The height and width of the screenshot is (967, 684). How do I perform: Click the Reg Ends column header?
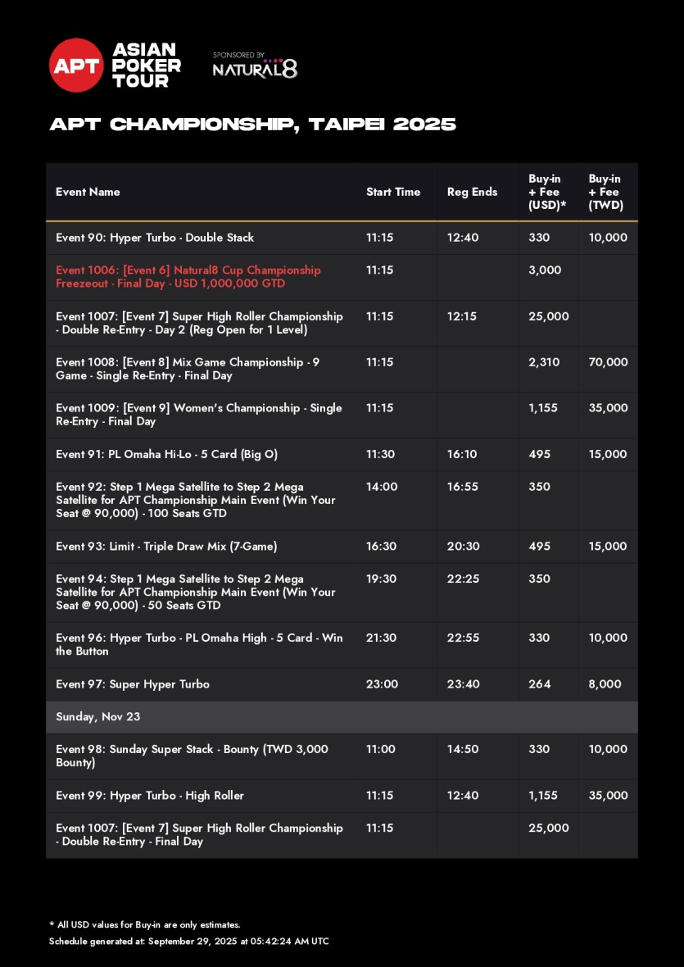pyautogui.click(x=472, y=192)
